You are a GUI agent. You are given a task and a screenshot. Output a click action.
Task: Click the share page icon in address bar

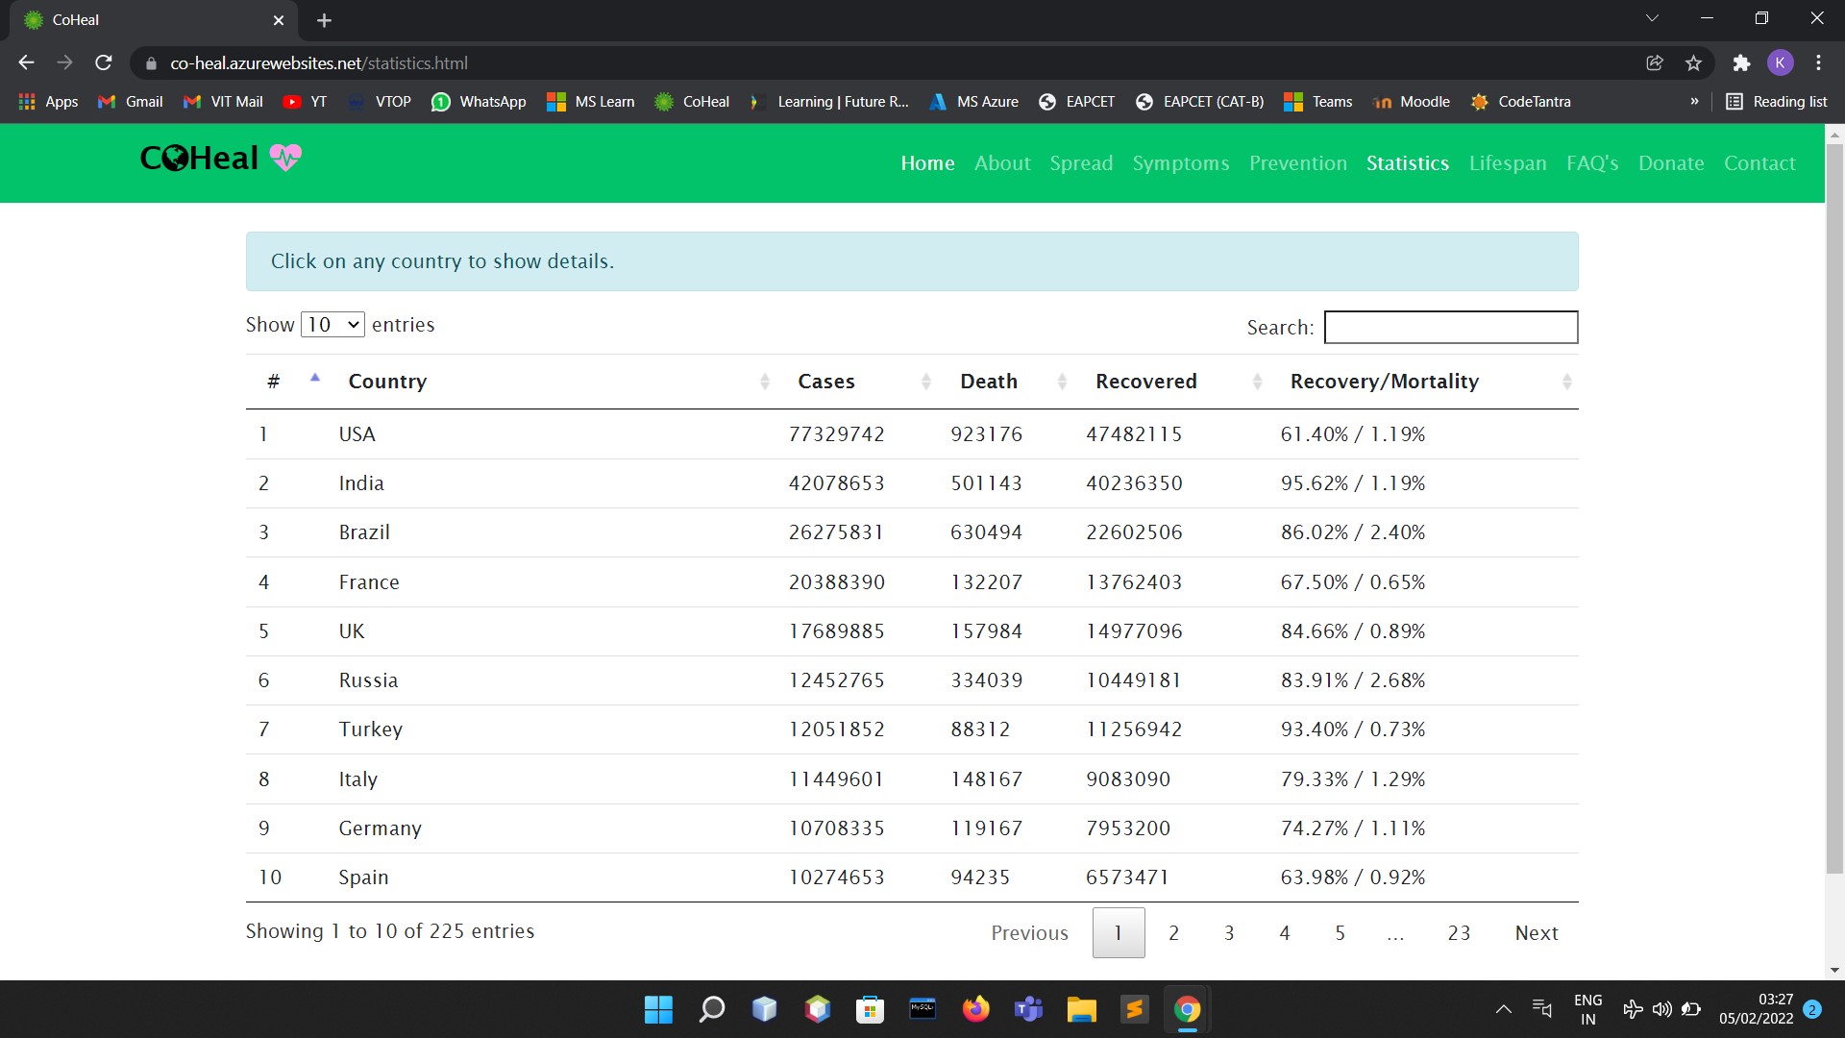1655,63
